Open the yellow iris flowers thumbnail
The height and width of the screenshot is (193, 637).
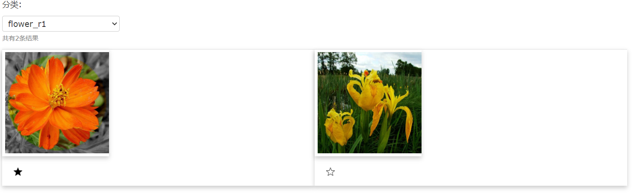click(369, 102)
